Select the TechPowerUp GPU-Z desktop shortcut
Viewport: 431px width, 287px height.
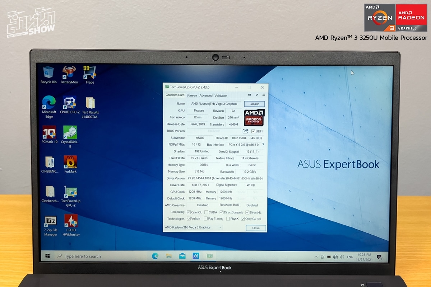pyautogui.click(x=70, y=196)
